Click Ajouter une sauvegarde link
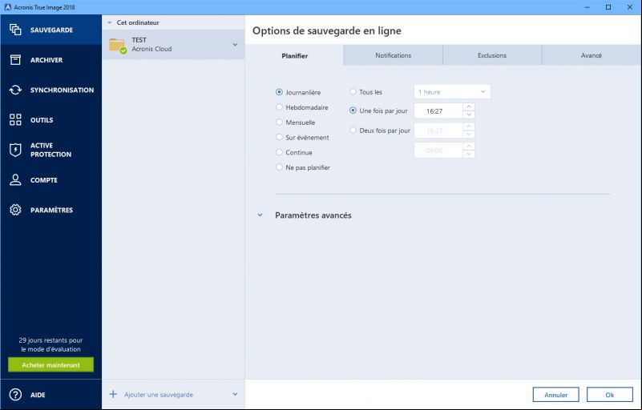 [x=159, y=395]
